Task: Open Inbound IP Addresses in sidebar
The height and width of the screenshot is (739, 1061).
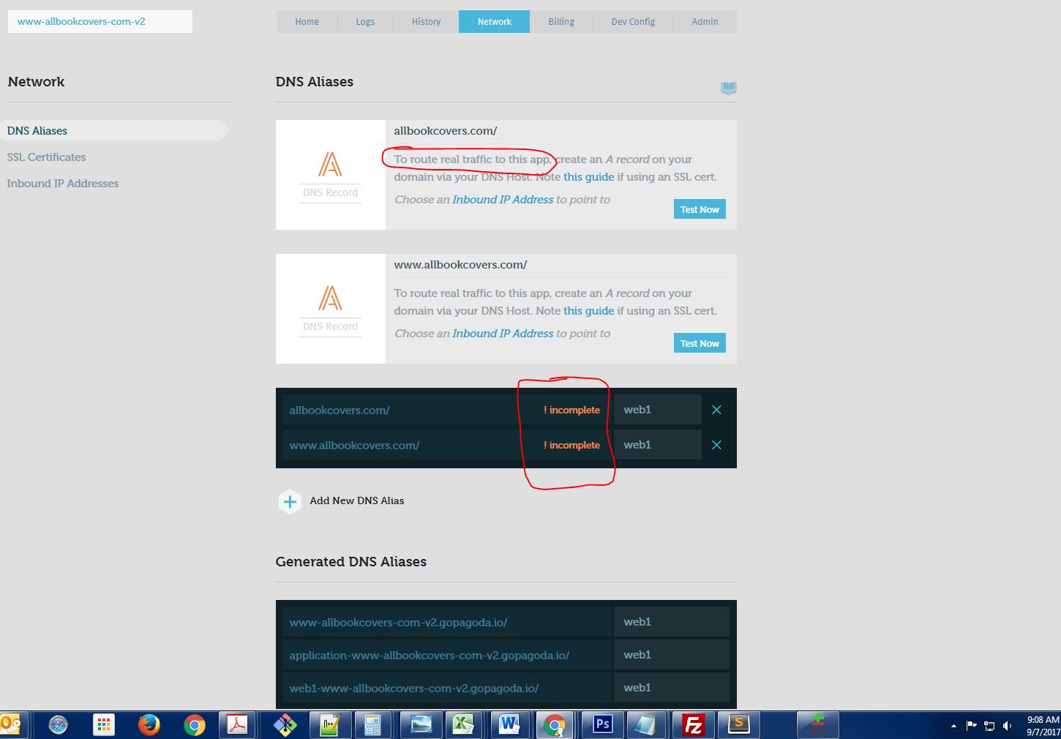Action: pyautogui.click(x=63, y=184)
